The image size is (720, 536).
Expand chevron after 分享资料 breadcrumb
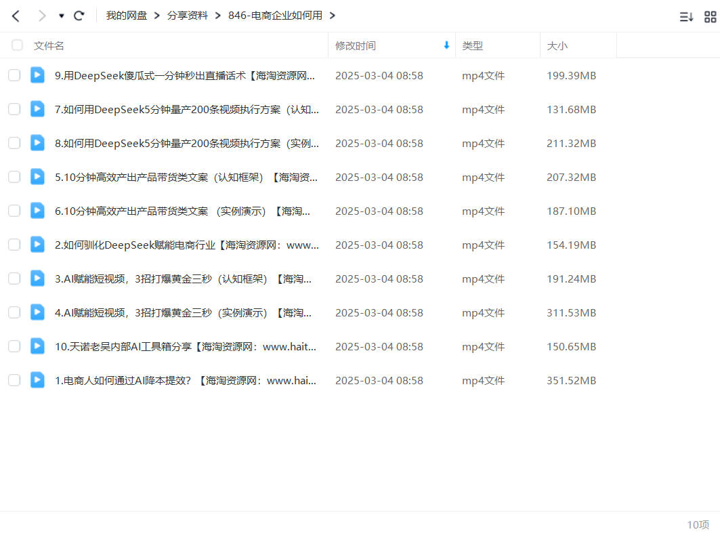point(218,16)
